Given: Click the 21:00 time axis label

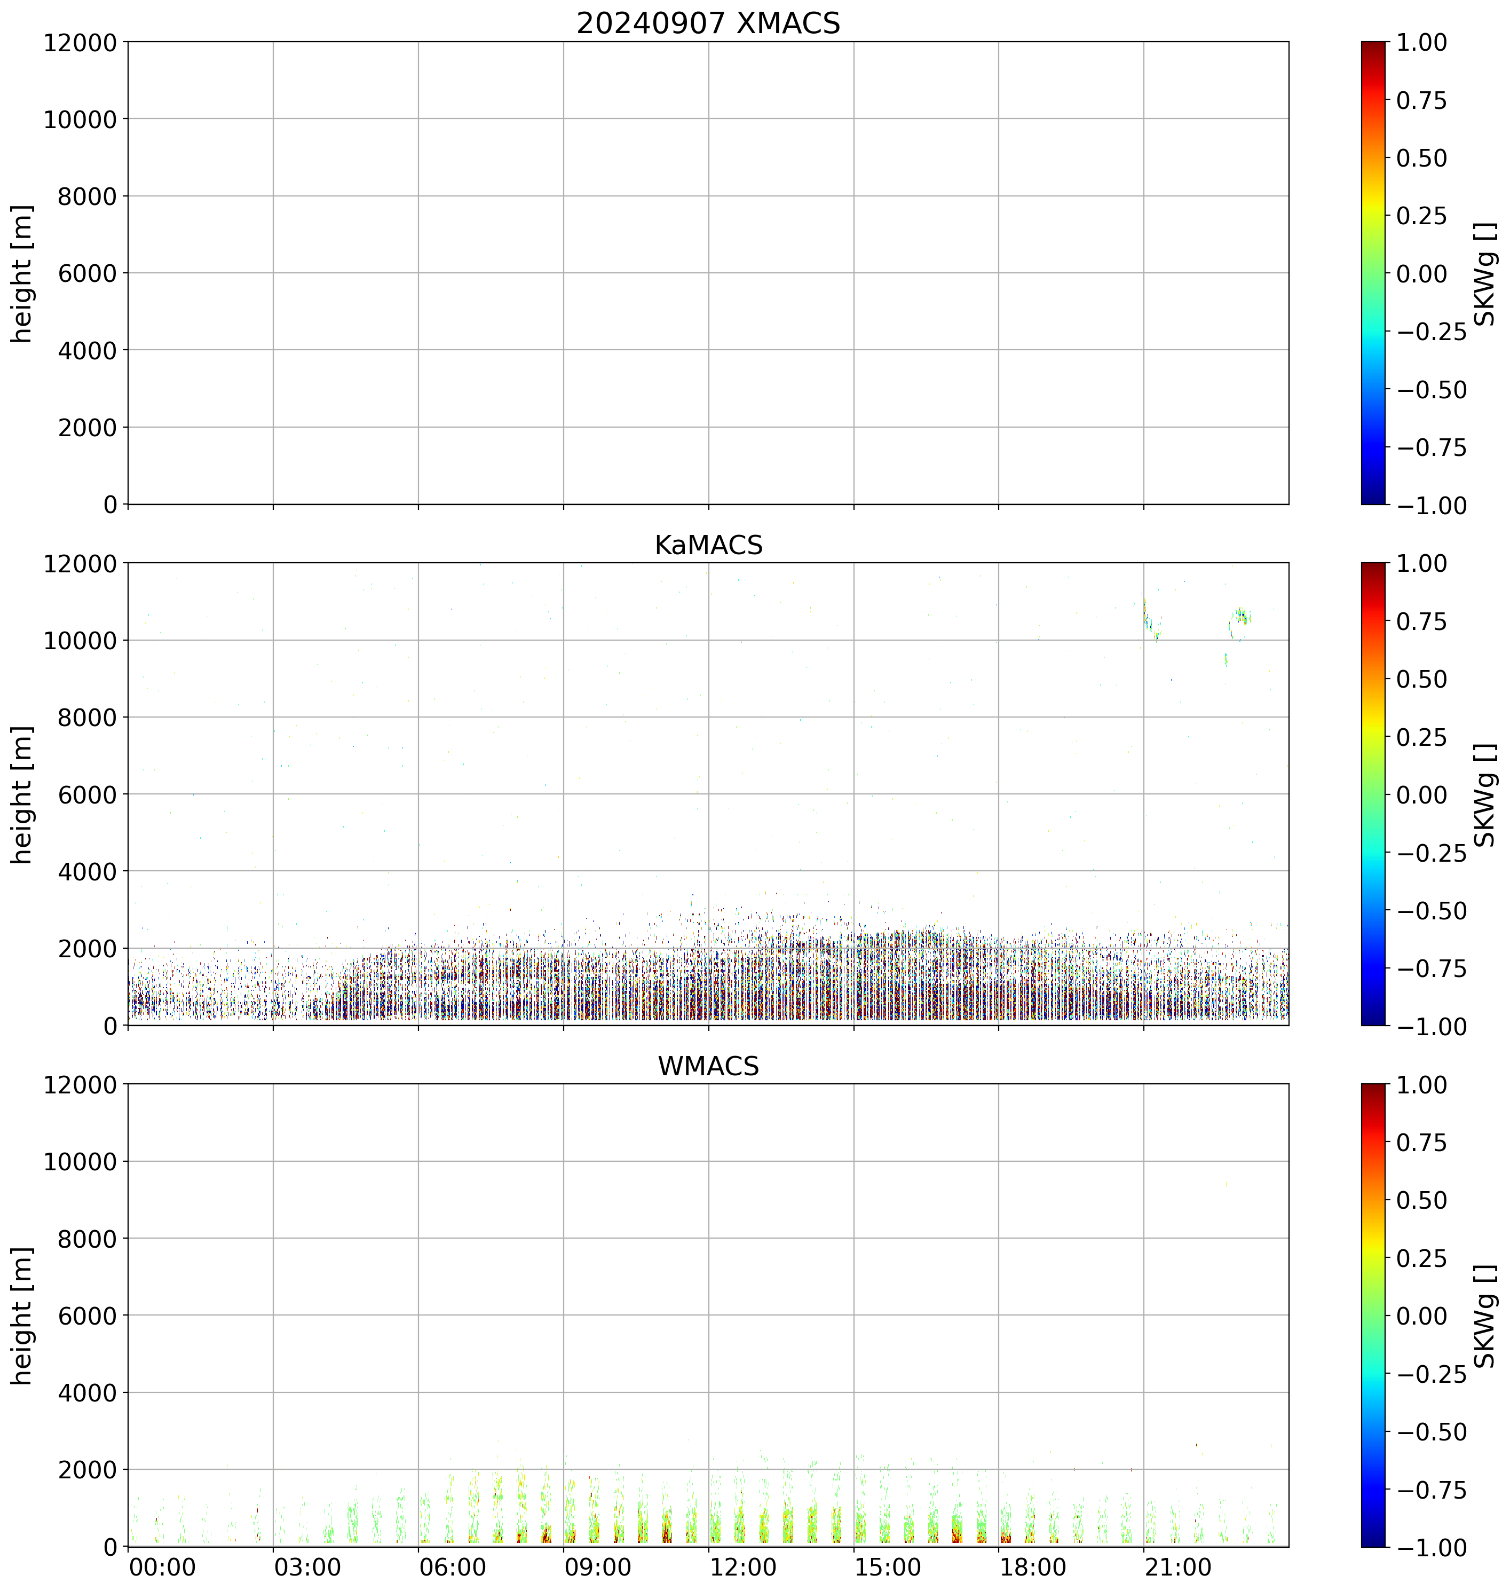Looking at the screenshot, I should 1177,1568.
